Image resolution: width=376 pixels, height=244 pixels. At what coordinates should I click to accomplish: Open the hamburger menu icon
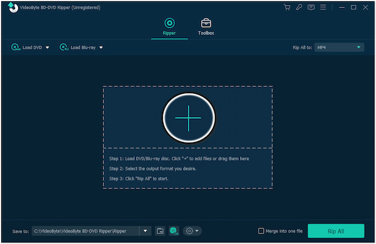pos(323,7)
